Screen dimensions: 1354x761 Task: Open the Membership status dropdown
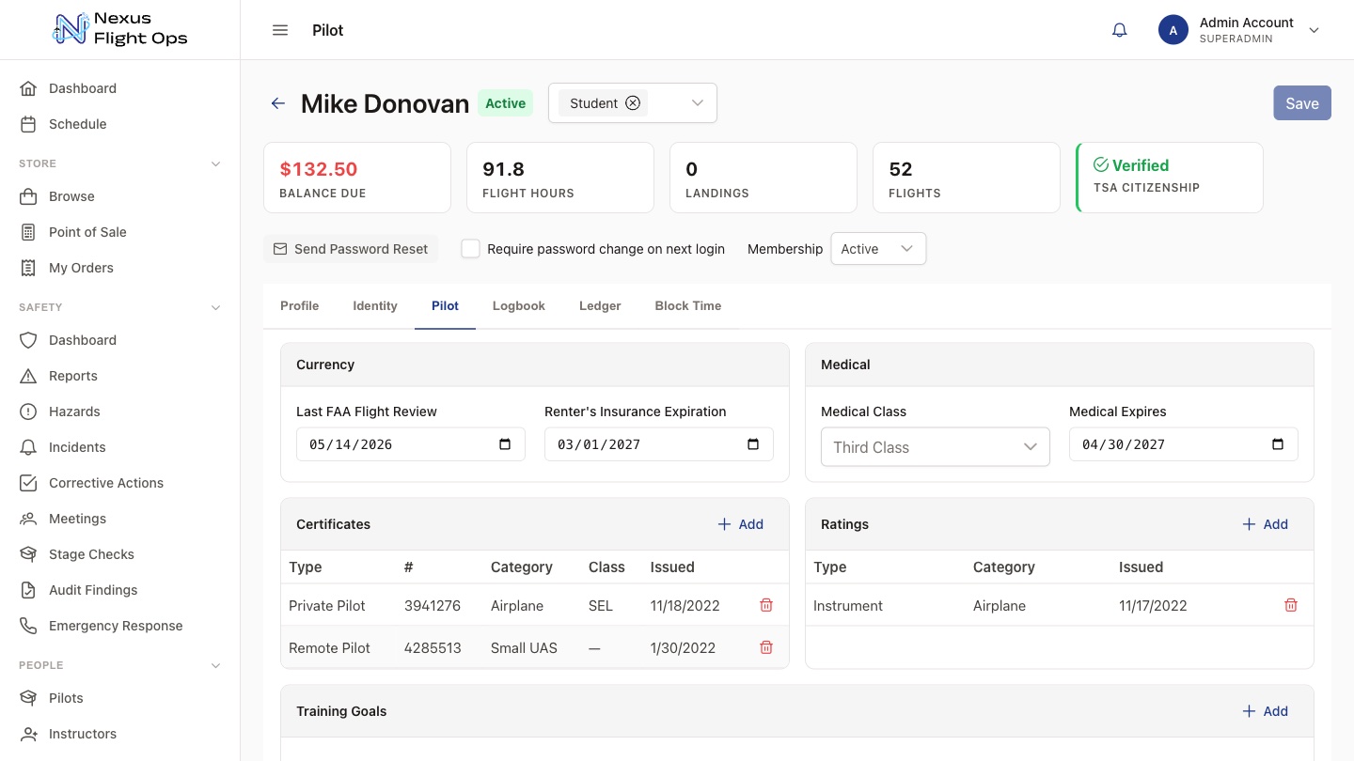coord(878,249)
